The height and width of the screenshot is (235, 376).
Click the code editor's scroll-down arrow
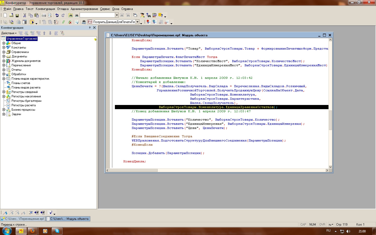[x=330, y=167]
